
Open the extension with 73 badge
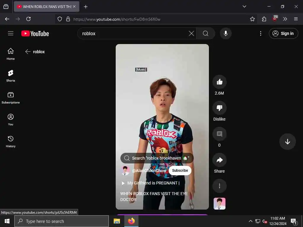(x=275, y=19)
